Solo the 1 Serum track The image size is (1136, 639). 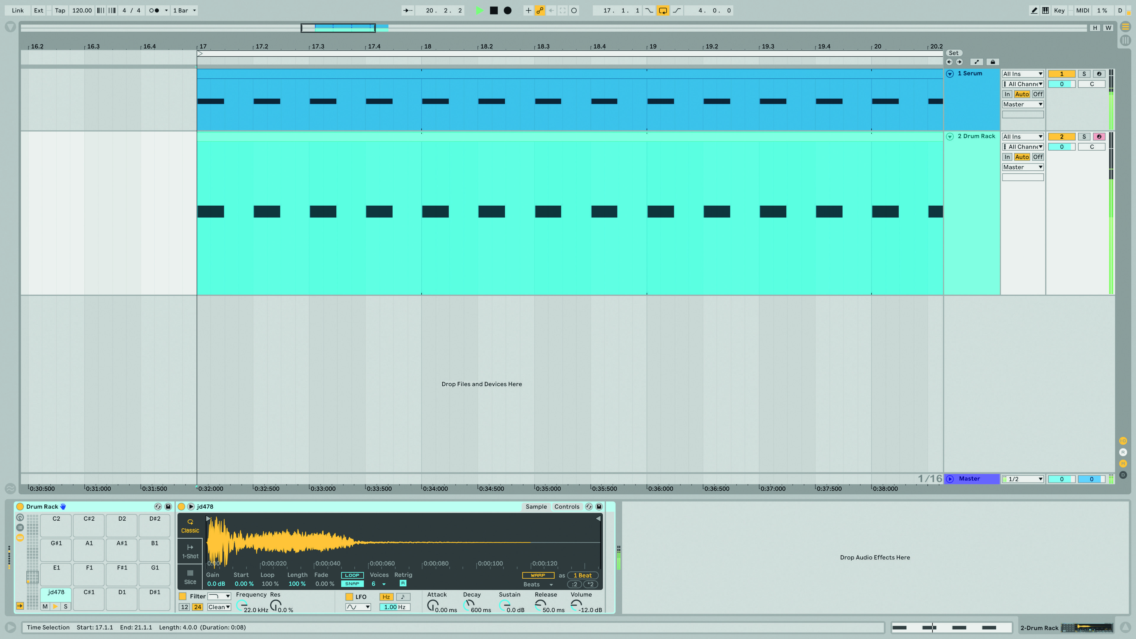(1084, 74)
